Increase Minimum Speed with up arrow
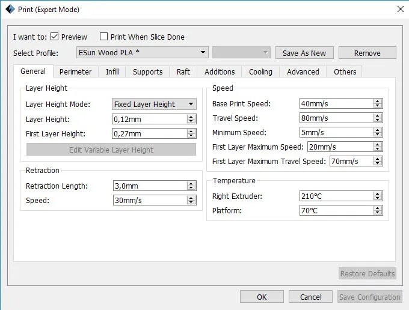 coord(378,130)
